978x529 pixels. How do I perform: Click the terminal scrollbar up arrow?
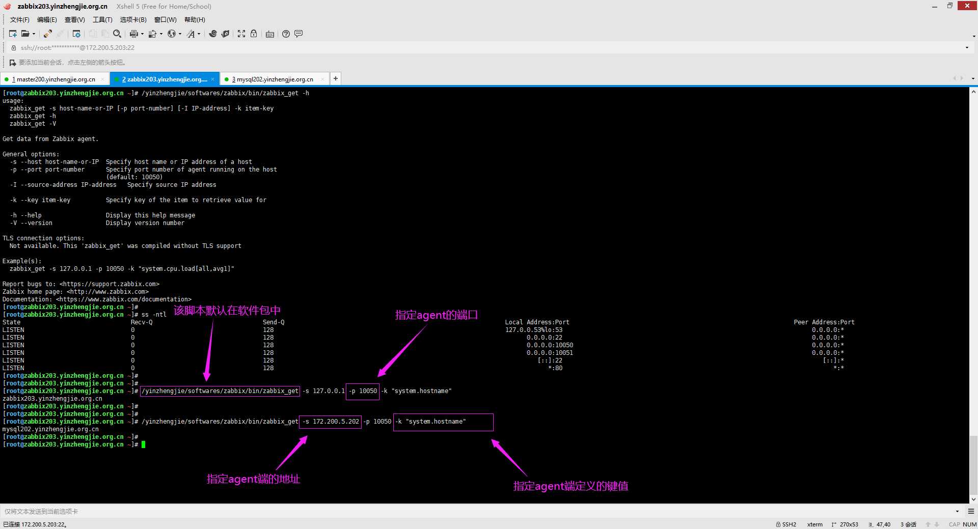click(973, 92)
